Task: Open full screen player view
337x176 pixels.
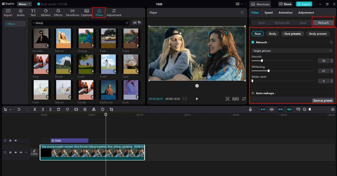Action: tap(244, 99)
